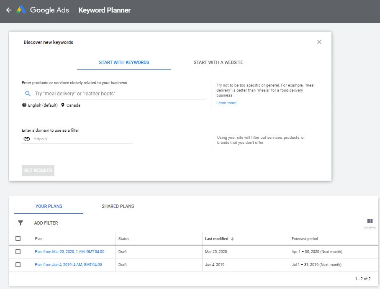380x289 pixels.
Task: Click the Jul 1 – 31, 2019 forecast cell
Action: 316,265
